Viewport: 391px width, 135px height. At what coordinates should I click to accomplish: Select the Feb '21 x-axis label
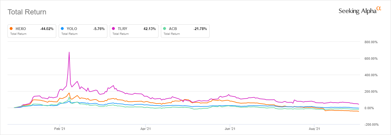(x=60, y=129)
